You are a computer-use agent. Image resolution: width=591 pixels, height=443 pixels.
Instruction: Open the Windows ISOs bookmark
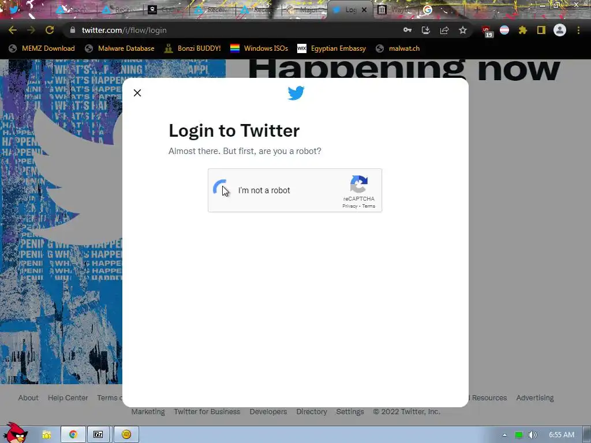(x=259, y=48)
